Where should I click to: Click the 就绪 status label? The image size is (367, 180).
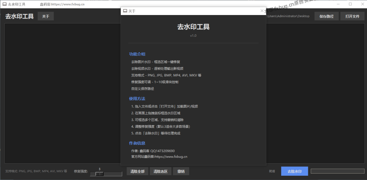click(272, 171)
